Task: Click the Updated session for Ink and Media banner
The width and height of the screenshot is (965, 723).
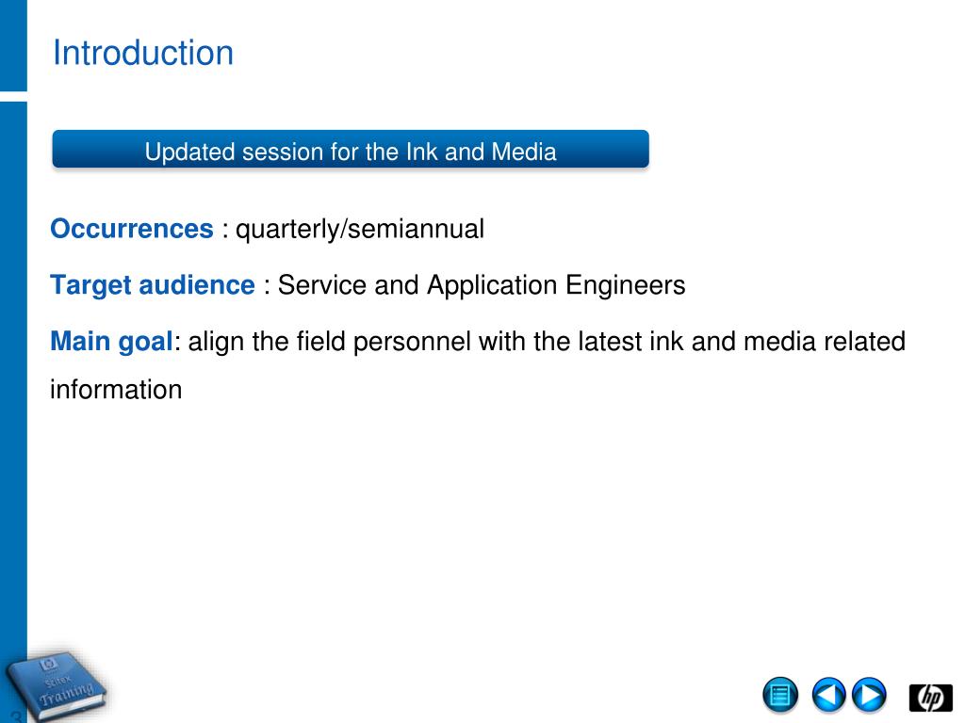Action: (x=351, y=149)
